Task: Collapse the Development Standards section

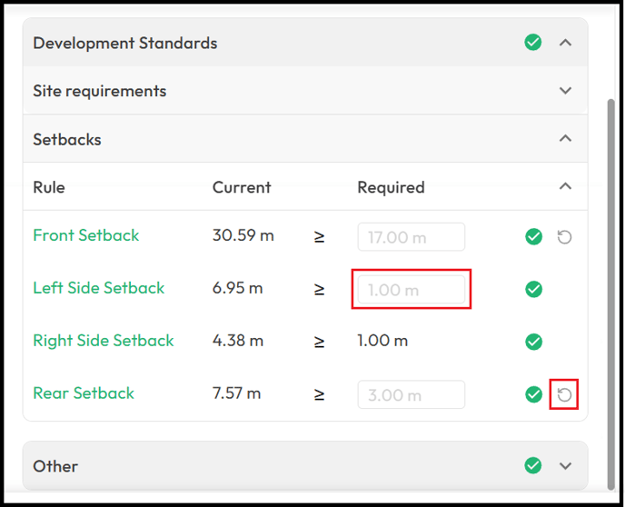Action: [x=565, y=43]
